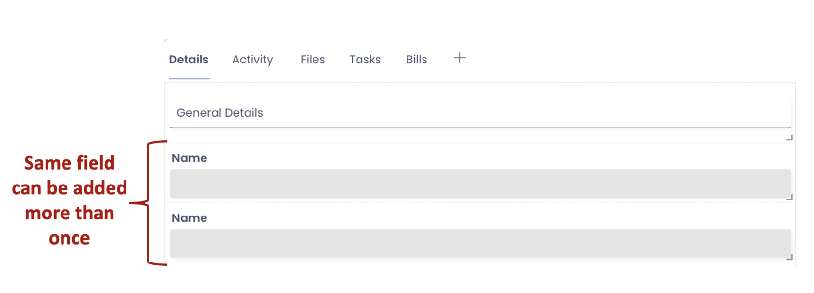This screenshot has height=293, width=814.
Task: Click the first Name field's resize handle
Action: tap(789, 198)
